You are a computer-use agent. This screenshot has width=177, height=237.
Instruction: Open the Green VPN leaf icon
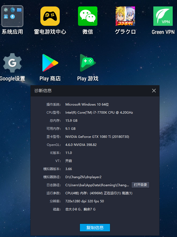coord(163,16)
